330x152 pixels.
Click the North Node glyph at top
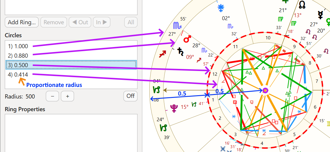point(302,5)
